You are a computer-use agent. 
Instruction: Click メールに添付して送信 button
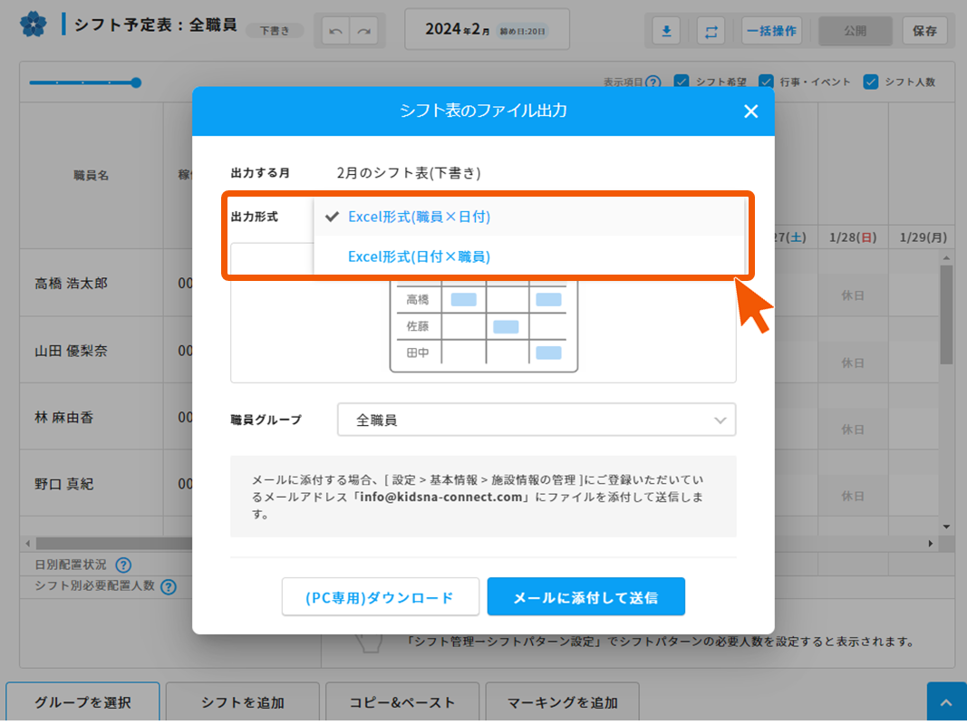[585, 597]
